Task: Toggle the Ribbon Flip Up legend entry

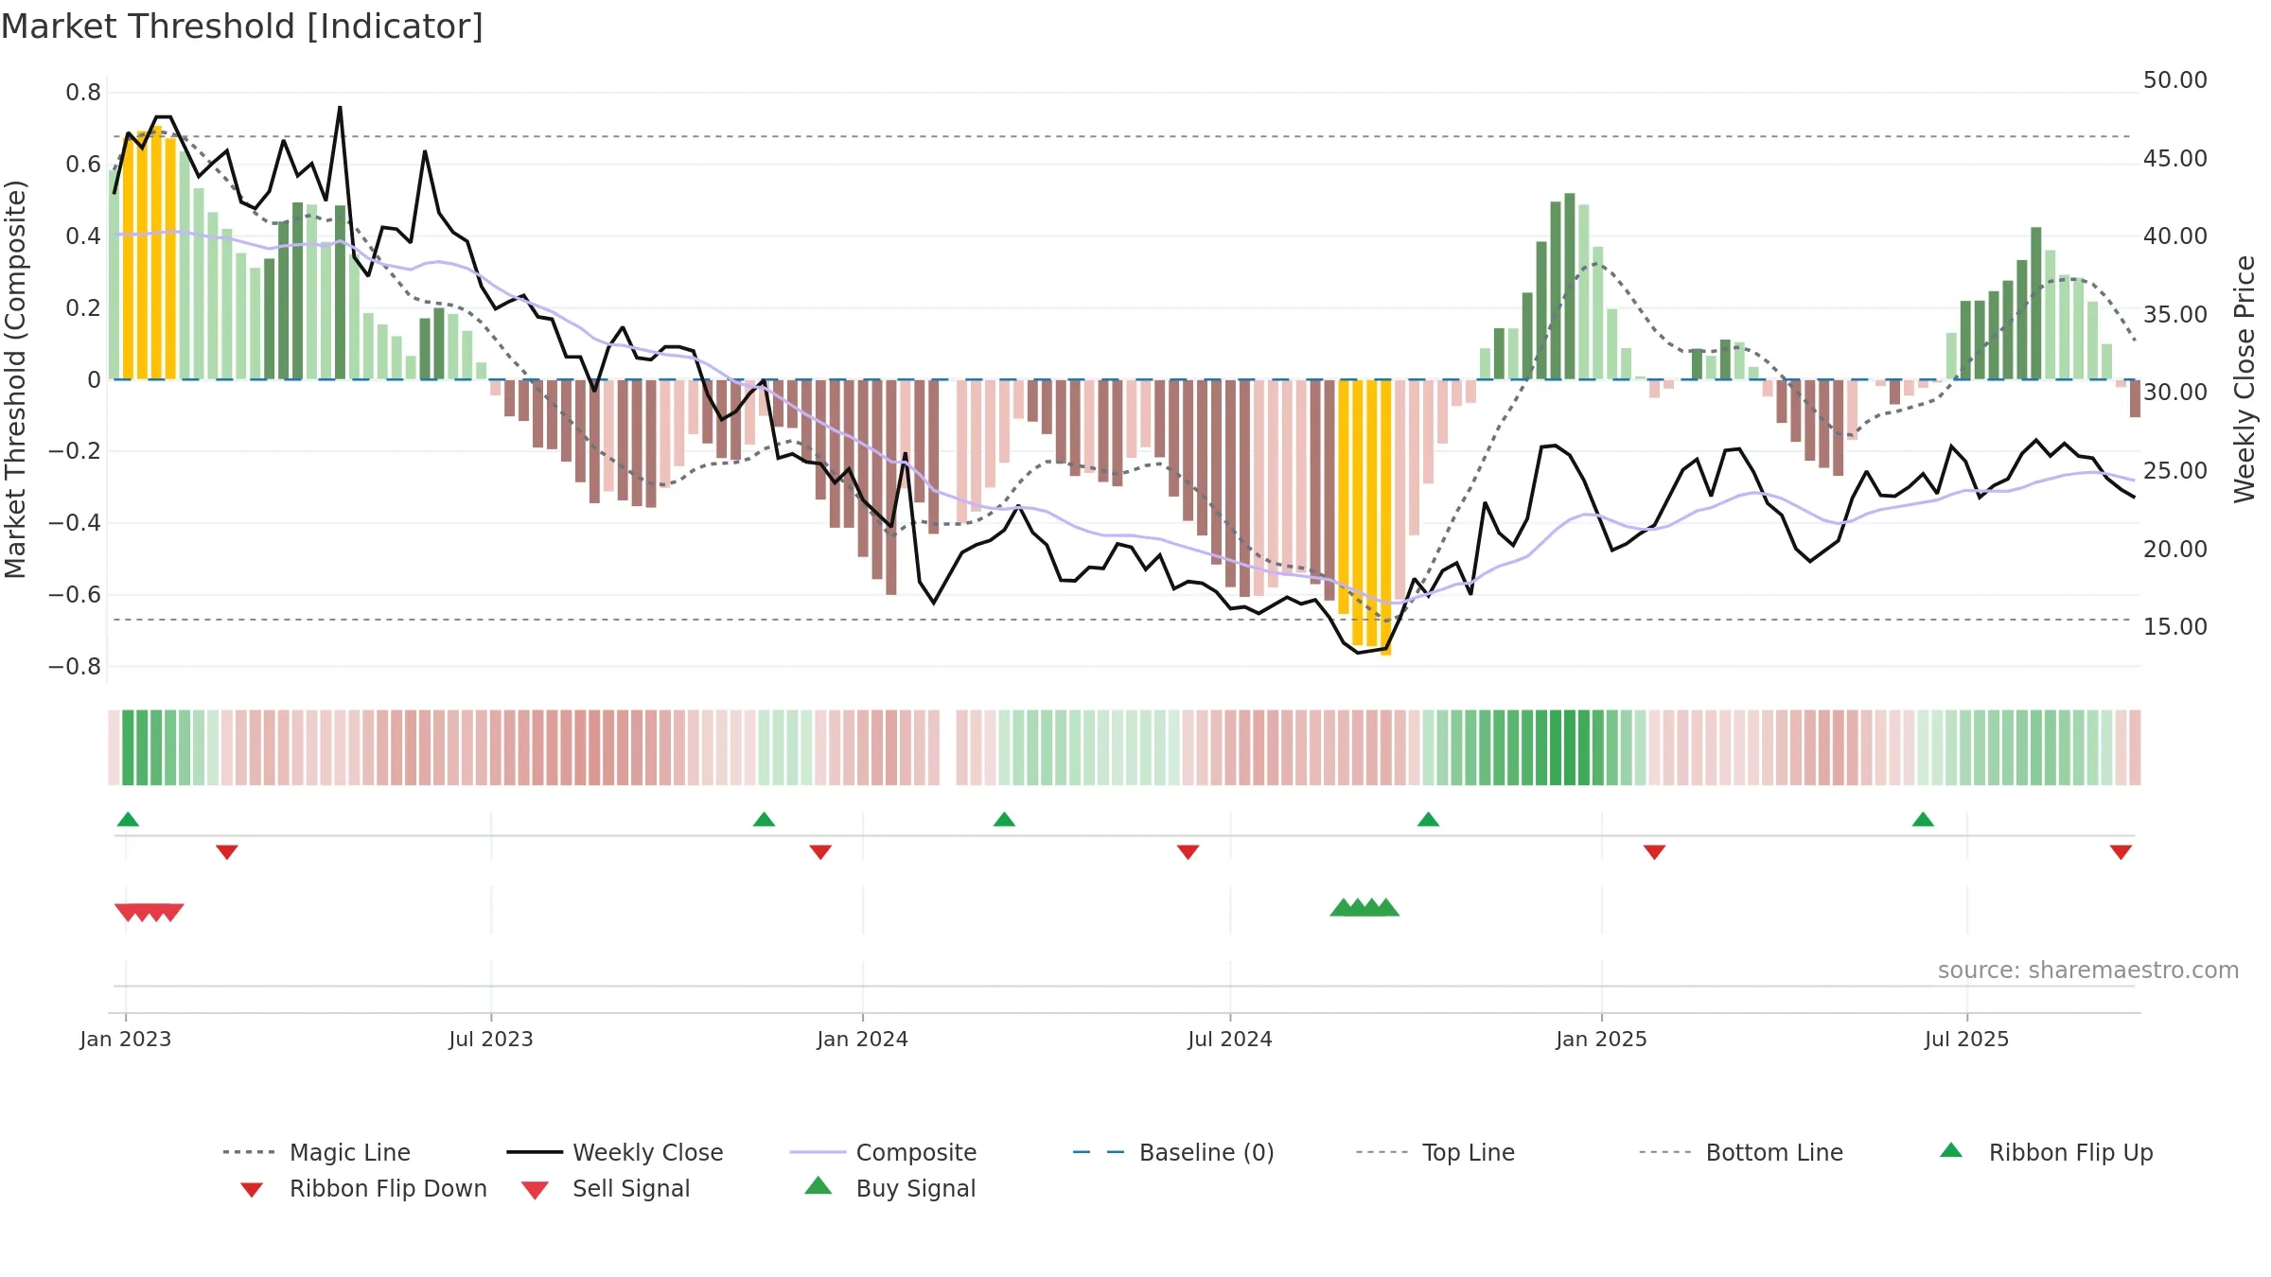Action: pyautogui.click(x=2047, y=1152)
